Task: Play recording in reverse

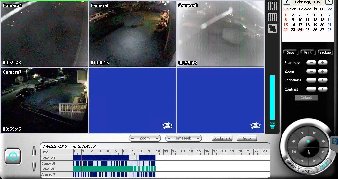Action: tap(302, 133)
